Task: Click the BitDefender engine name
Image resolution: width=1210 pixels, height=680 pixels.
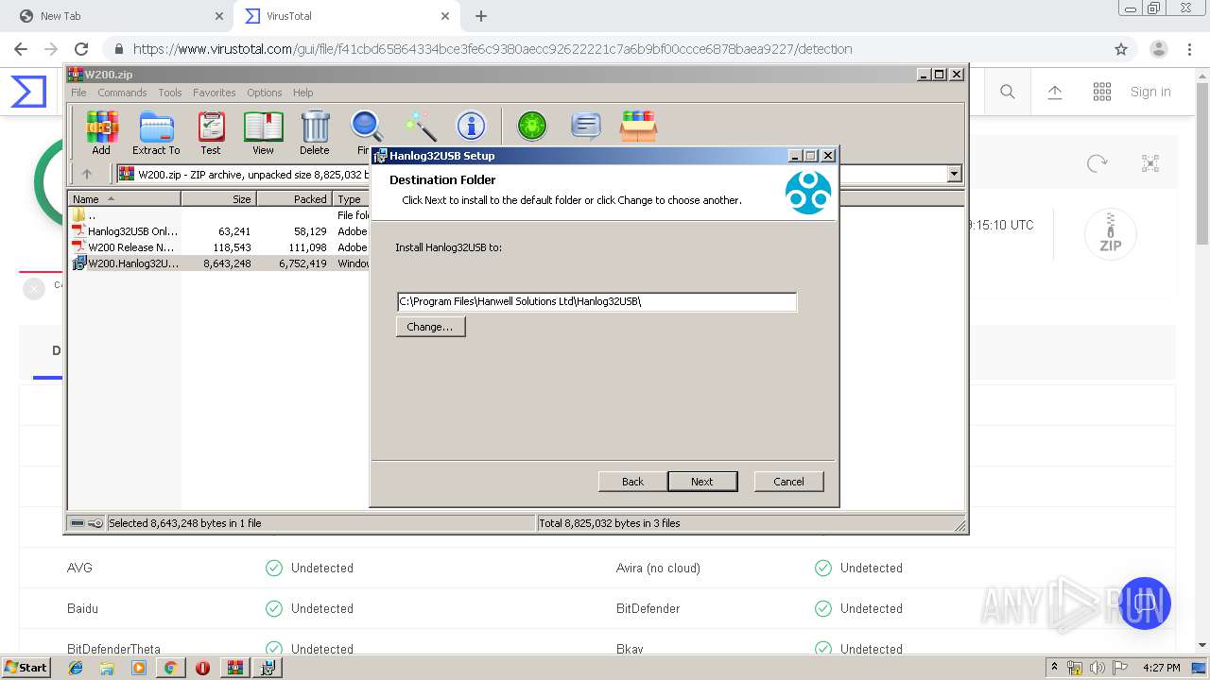Action: pyautogui.click(x=648, y=609)
